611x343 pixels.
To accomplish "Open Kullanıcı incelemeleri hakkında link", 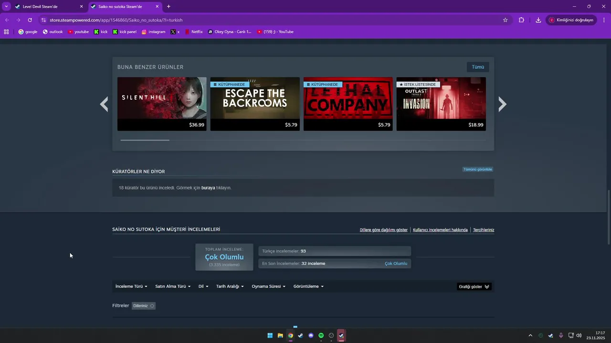I will tap(440, 230).
